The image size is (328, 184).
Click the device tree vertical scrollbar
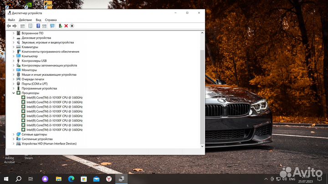click(202, 91)
